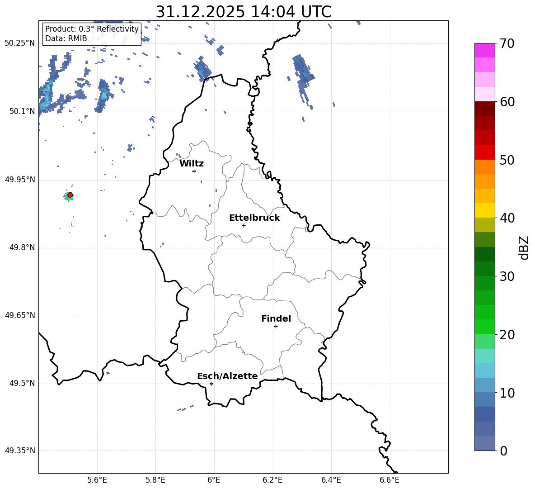This screenshot has height=489, width=535.
Task: Click the Findel station label
Action: click(x=276, y=318)
